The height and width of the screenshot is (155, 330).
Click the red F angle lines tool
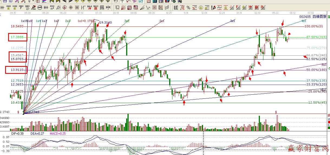[x=238, y=8]
